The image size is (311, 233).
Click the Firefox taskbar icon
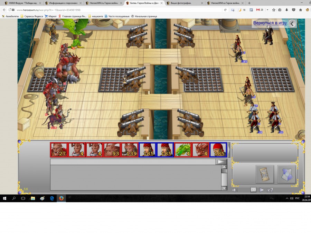click(61, 198)
